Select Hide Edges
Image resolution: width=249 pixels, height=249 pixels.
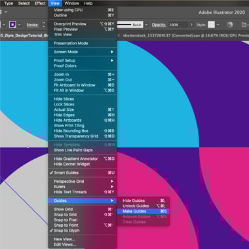tap(83, 115)
